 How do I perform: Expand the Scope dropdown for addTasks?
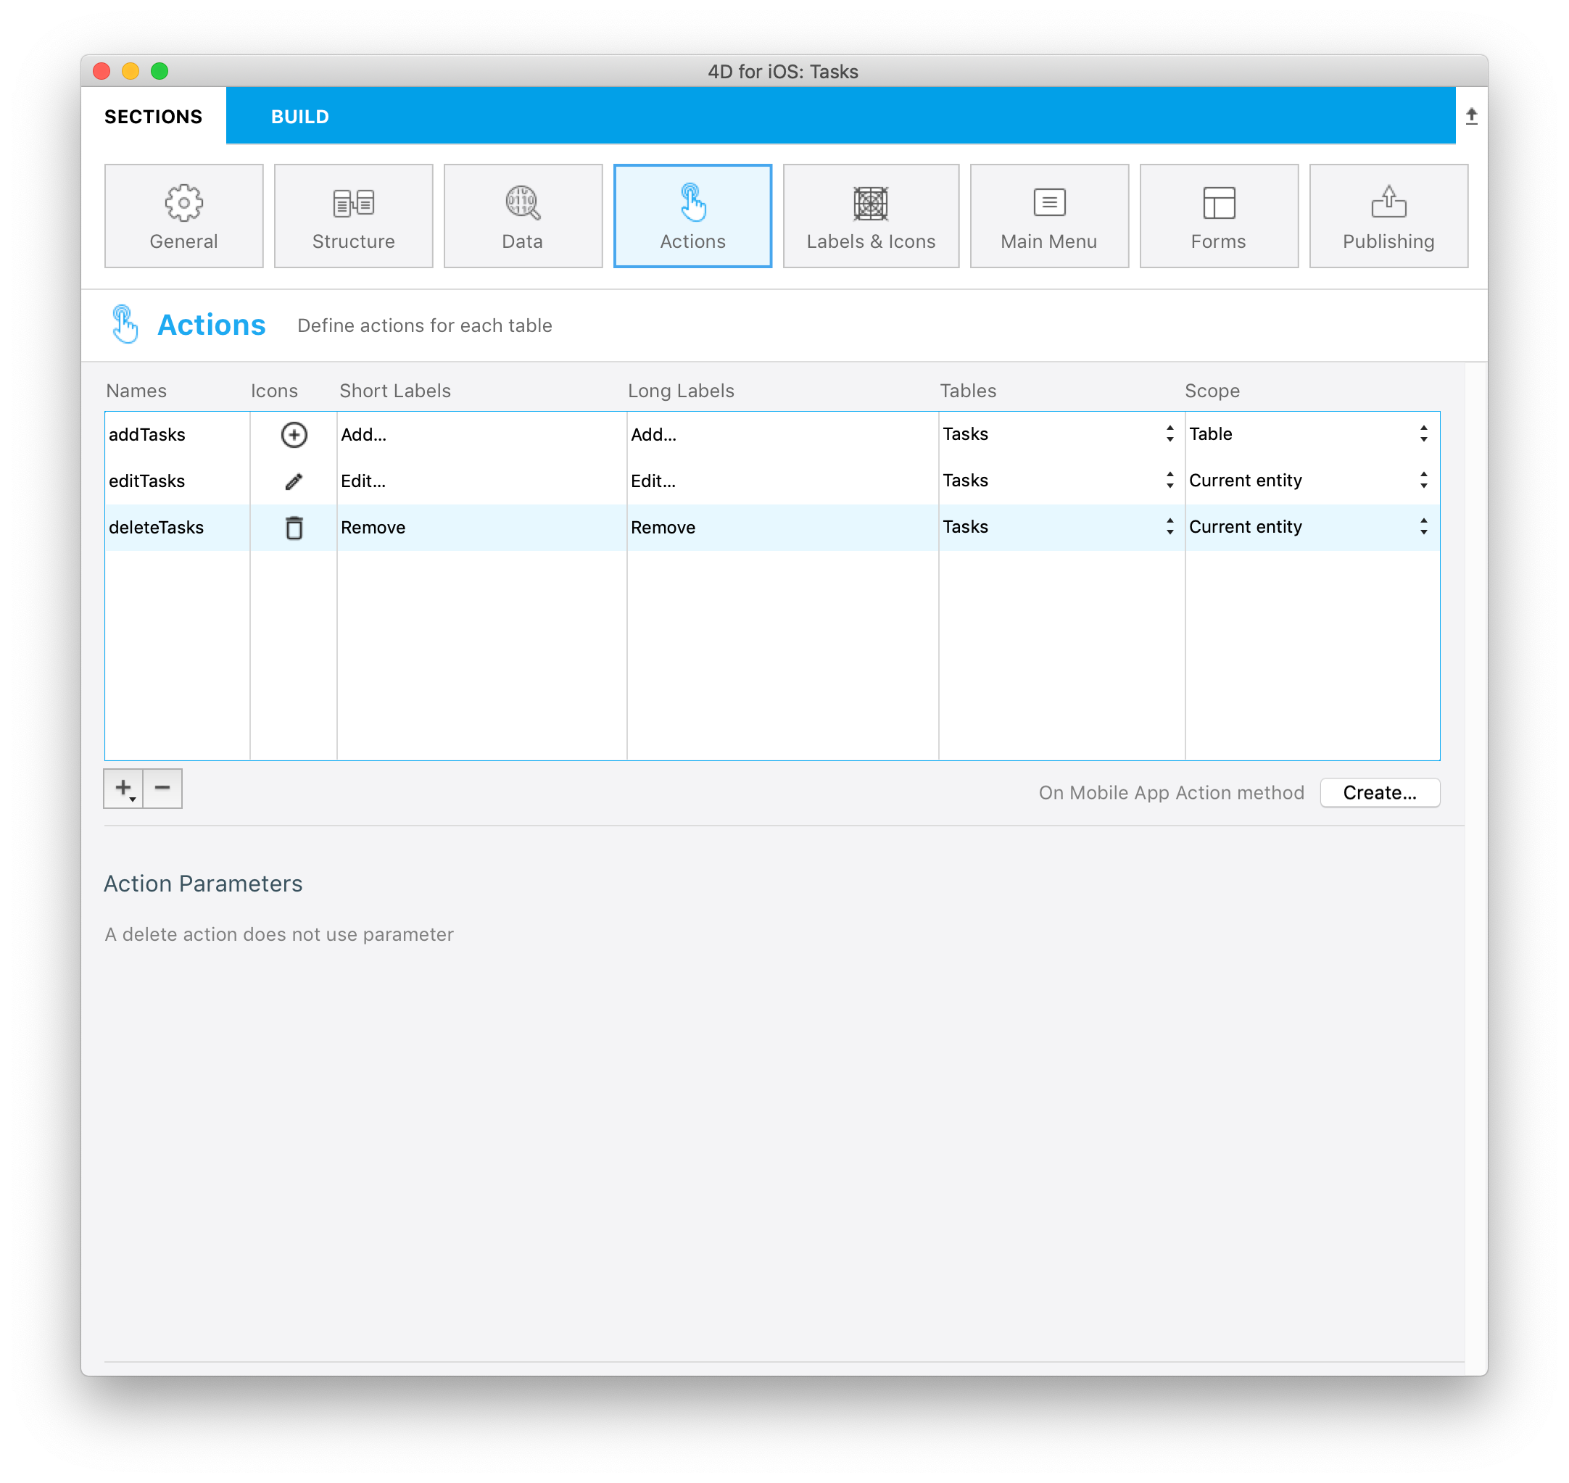click(1424, 433)
